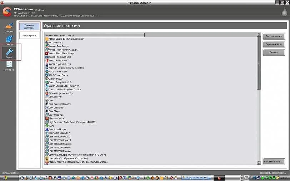Select High Definition Audio Driver Package entry

point(73,122)
